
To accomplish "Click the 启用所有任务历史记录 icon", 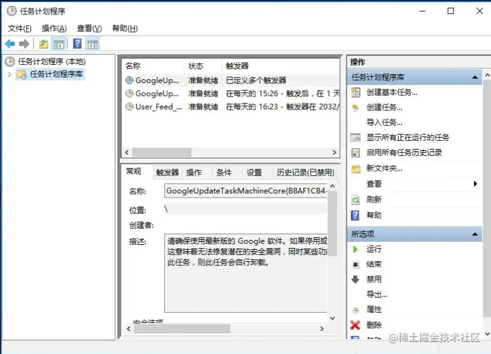I will point(356,153).
